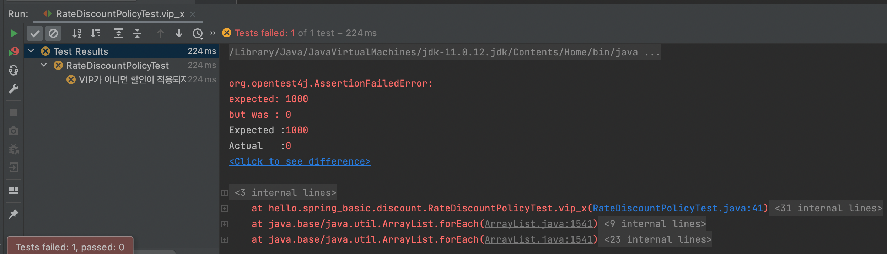Rerun the test with green play button

[x=14, y=33]
